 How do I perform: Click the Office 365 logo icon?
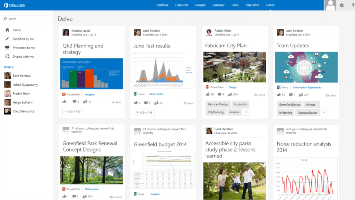tap(6, 5)
